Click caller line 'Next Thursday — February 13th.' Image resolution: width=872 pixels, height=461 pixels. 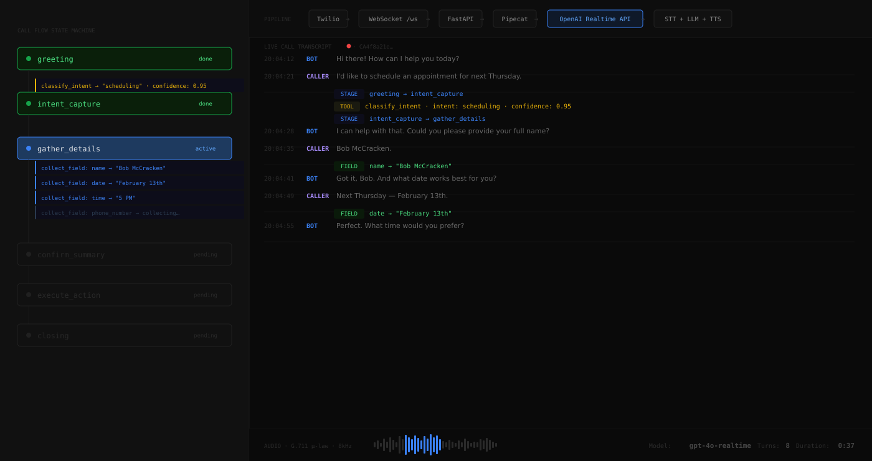click(x=392, y=196)
